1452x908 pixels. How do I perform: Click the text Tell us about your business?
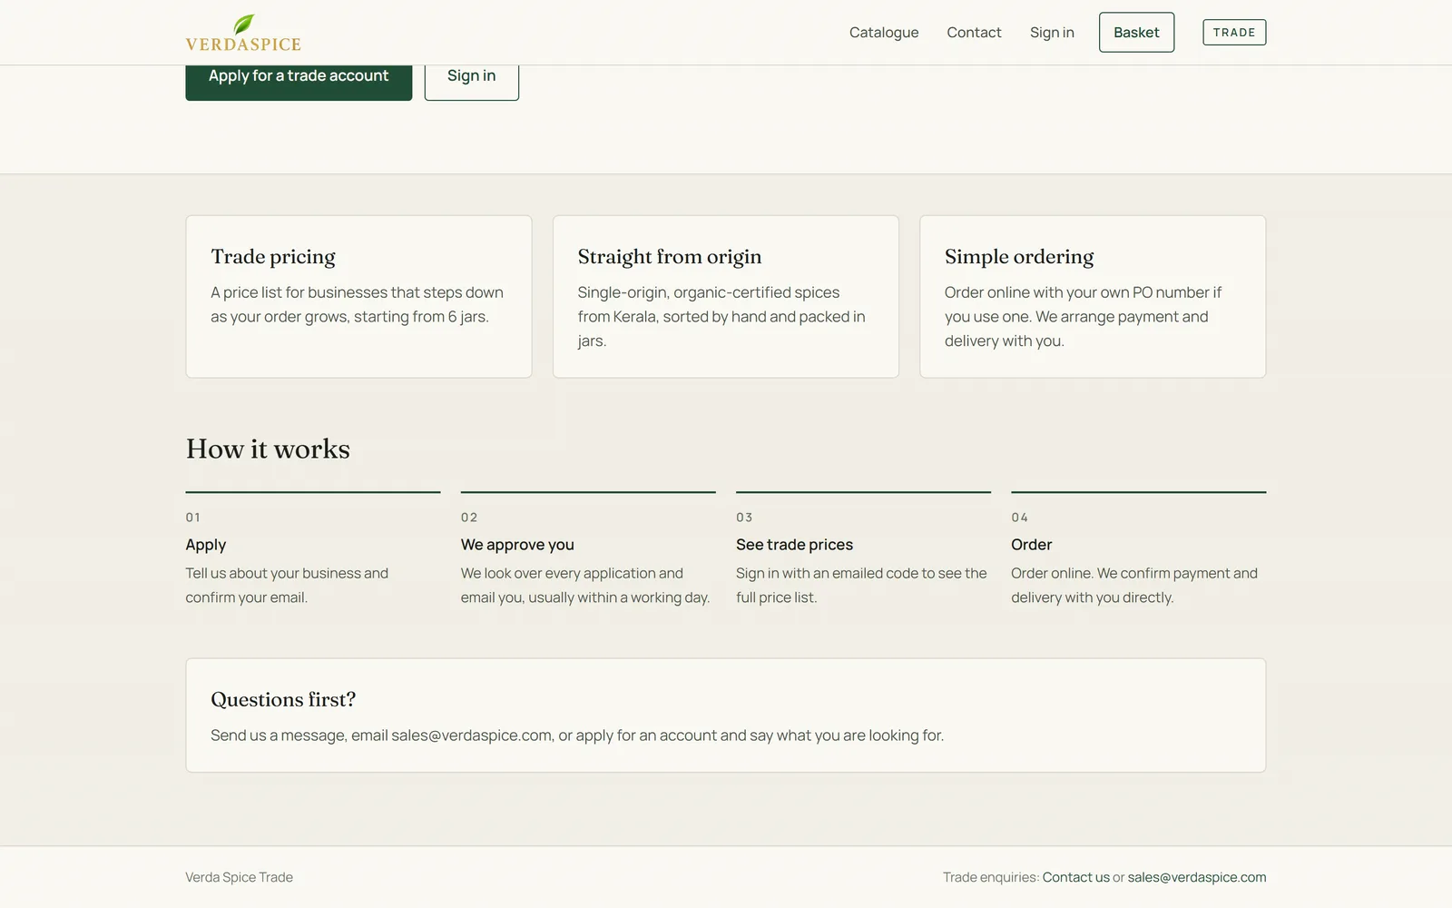[287, 586]
